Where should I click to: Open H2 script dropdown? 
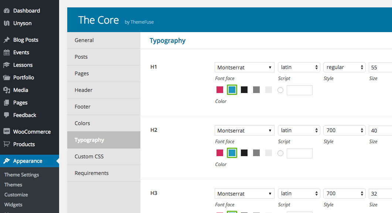(299, 130)
